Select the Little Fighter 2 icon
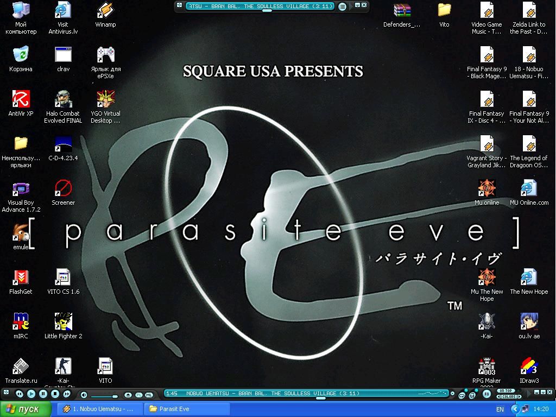Image resolution: width=556 pixels, height=417 pixels. tap(63, 326)
